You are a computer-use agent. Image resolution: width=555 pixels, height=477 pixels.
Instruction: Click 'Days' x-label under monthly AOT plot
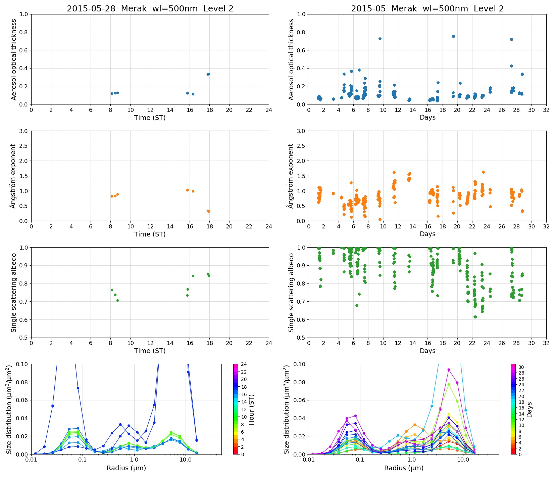click(427, 117)
